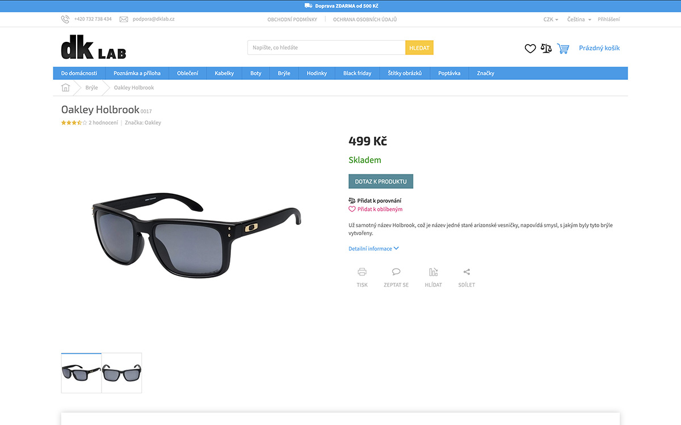Image resolution: width=681 pixels, height=425 pixels.
Task: Open the Poptávka menu item
Action: pyautogui.click(x=449, y=73)
